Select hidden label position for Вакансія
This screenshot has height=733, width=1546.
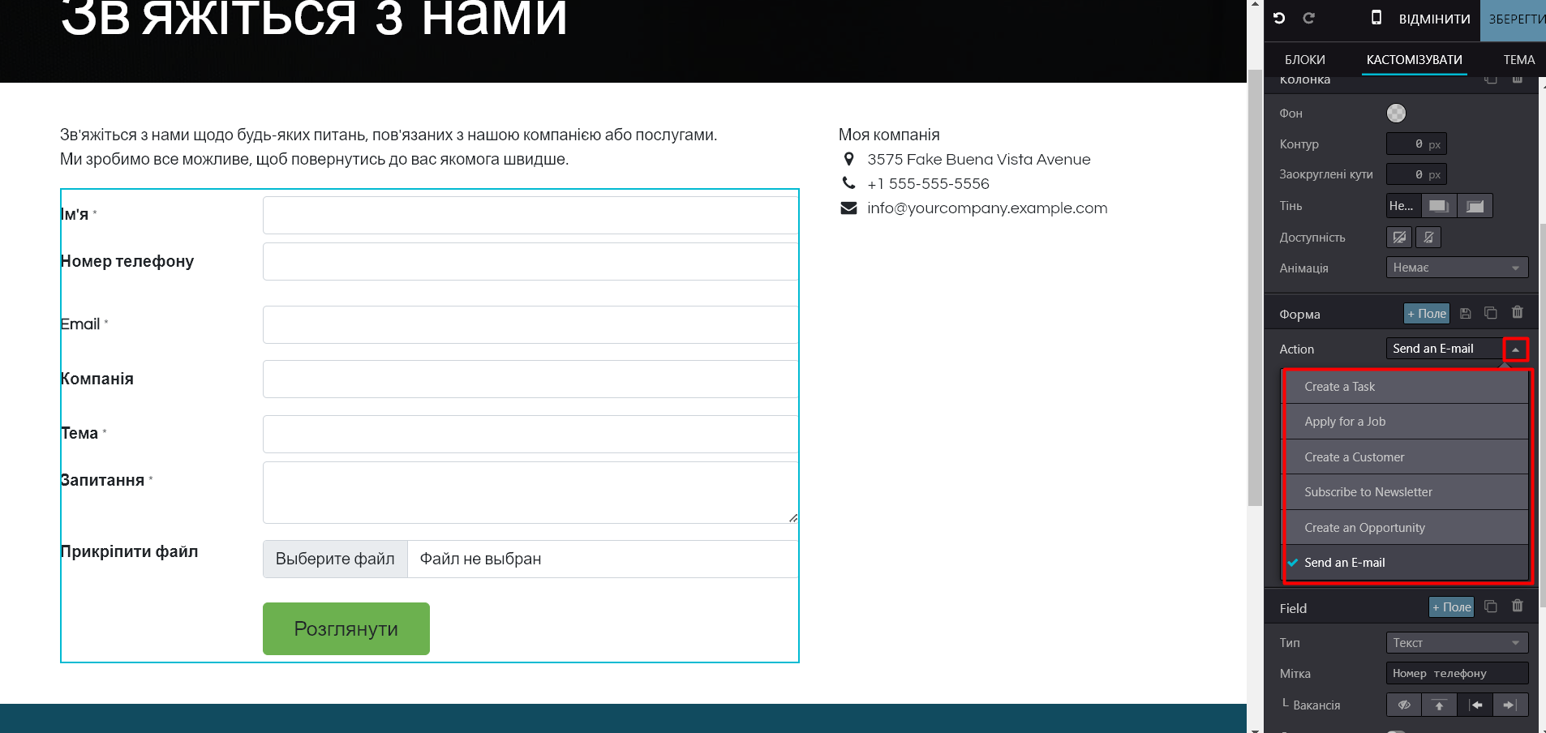(1404, 705)
